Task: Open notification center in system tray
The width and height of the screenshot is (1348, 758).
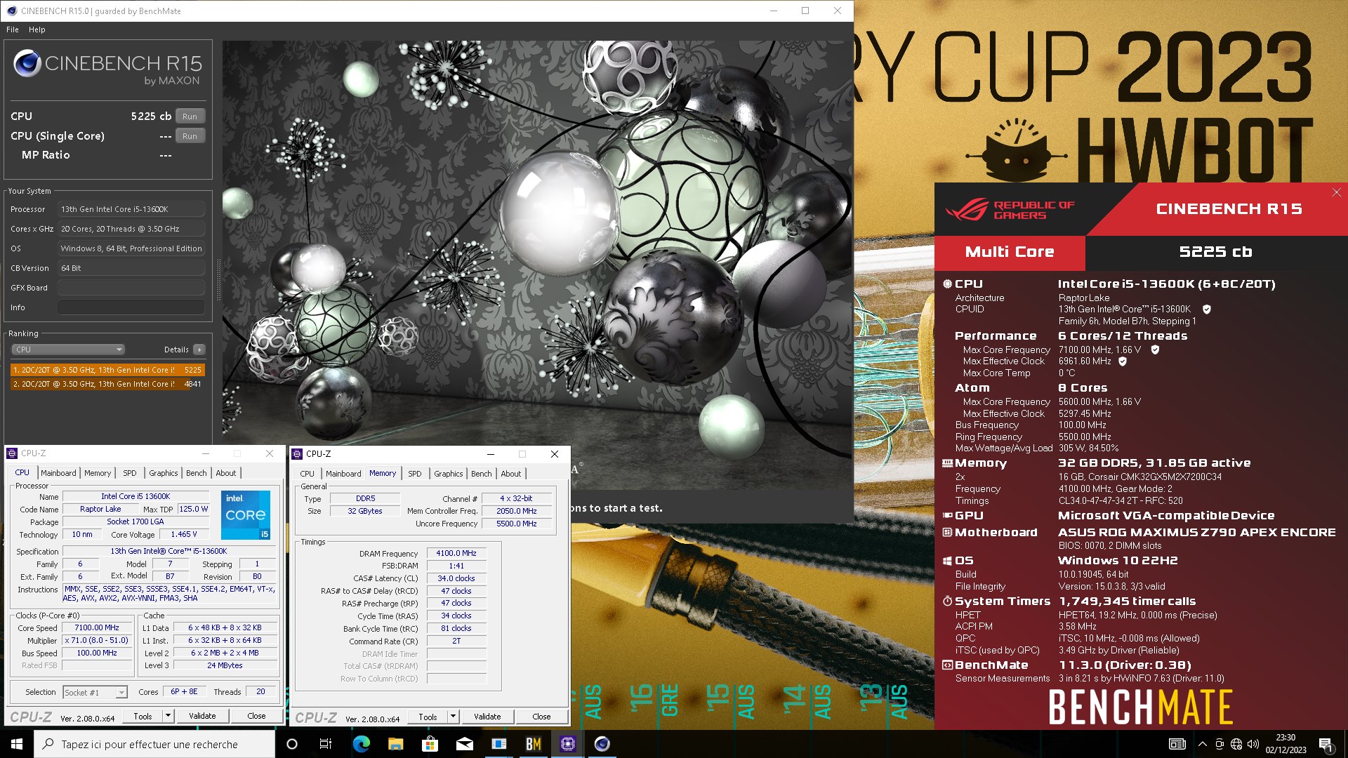Action: pos(1326,744)
